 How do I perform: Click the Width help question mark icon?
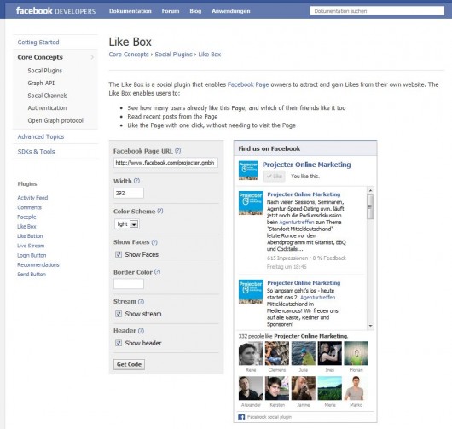[137, 181]
